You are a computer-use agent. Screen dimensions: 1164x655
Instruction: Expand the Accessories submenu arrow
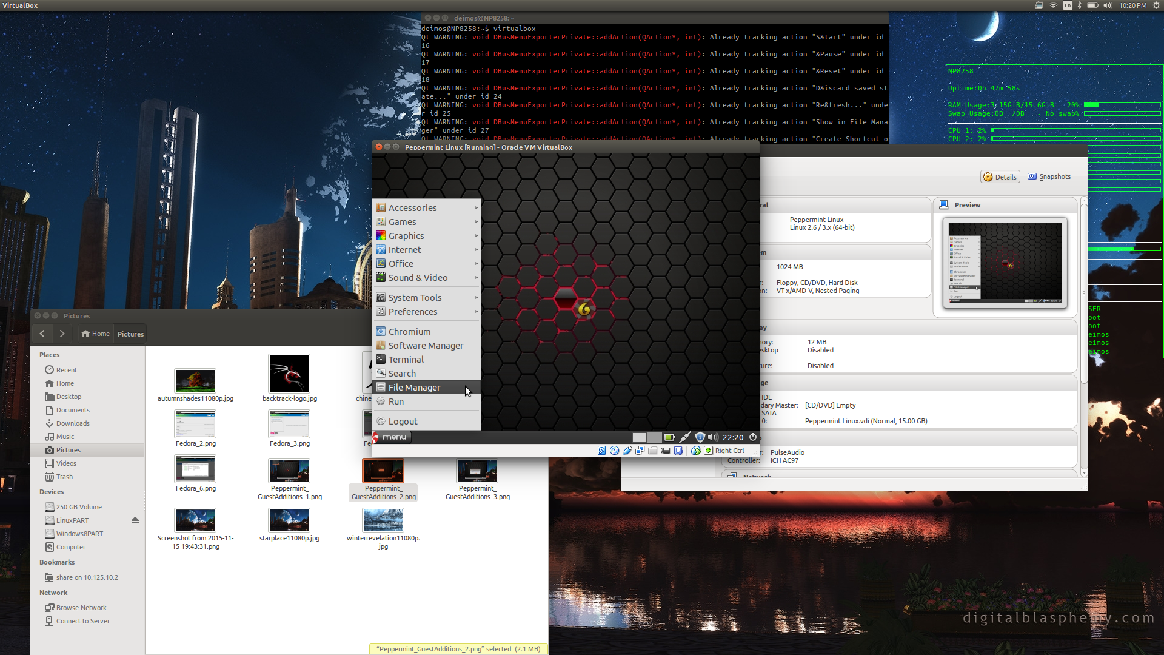(476, 207)
